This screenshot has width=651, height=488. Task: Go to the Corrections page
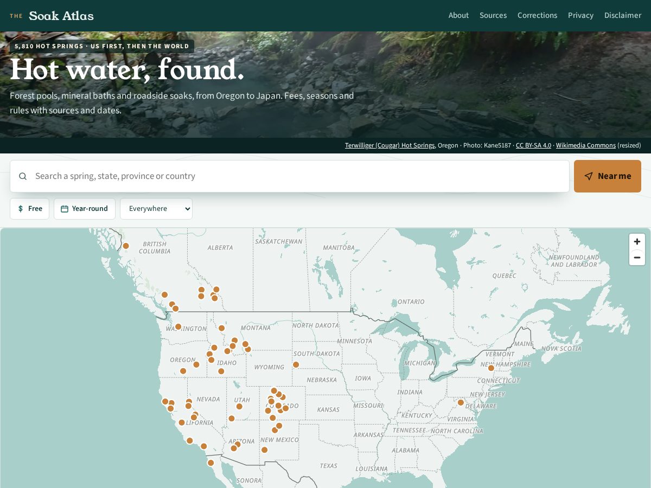click(537, 15)
